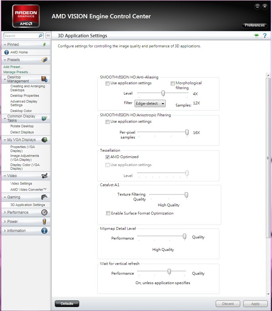Click the Video camcorder icon
Viewport: 272px width, 311px height.
[44, 176]
